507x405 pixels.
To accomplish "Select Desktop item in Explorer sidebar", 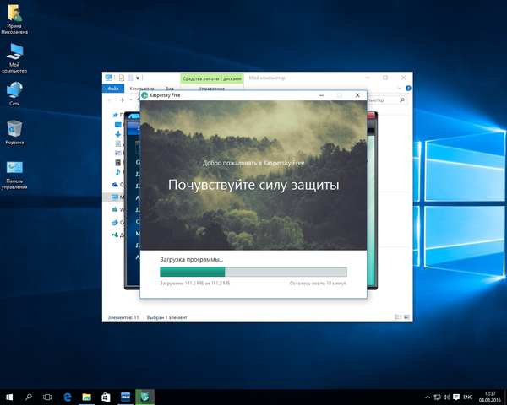I will [118, 125].
